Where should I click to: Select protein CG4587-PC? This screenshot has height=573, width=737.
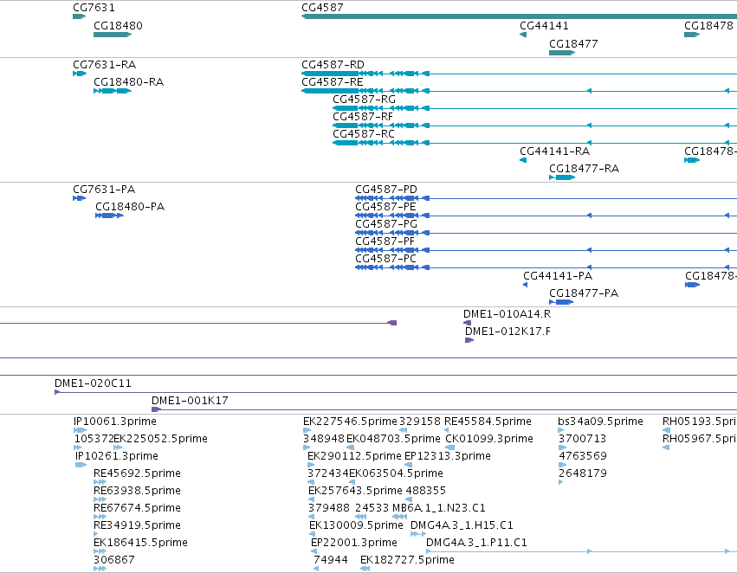(385, 259)
